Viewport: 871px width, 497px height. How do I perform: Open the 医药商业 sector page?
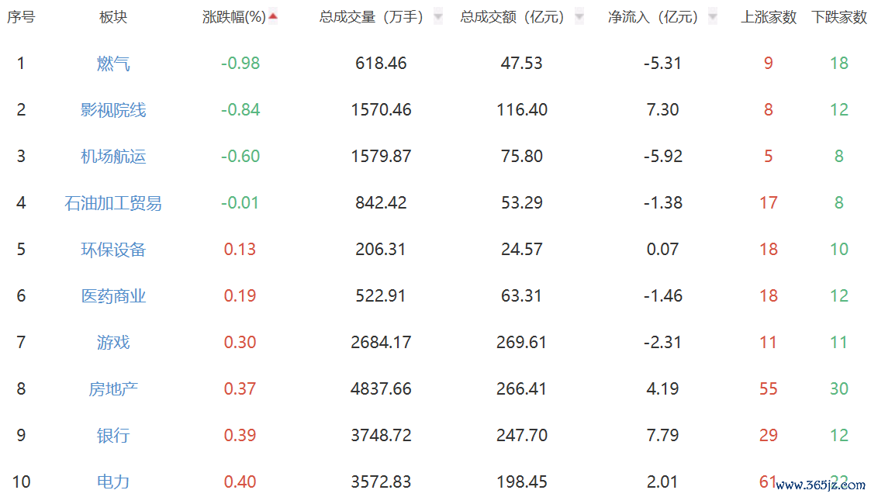pos(113,296)
